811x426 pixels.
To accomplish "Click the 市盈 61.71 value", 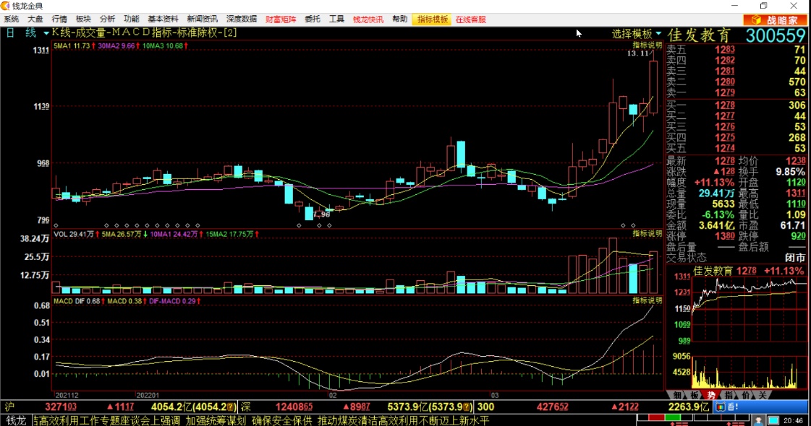I will (793, 225).
